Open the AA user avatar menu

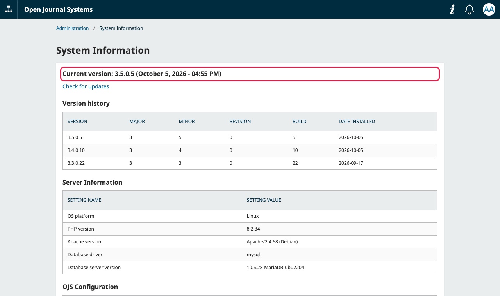click(489, 9)
